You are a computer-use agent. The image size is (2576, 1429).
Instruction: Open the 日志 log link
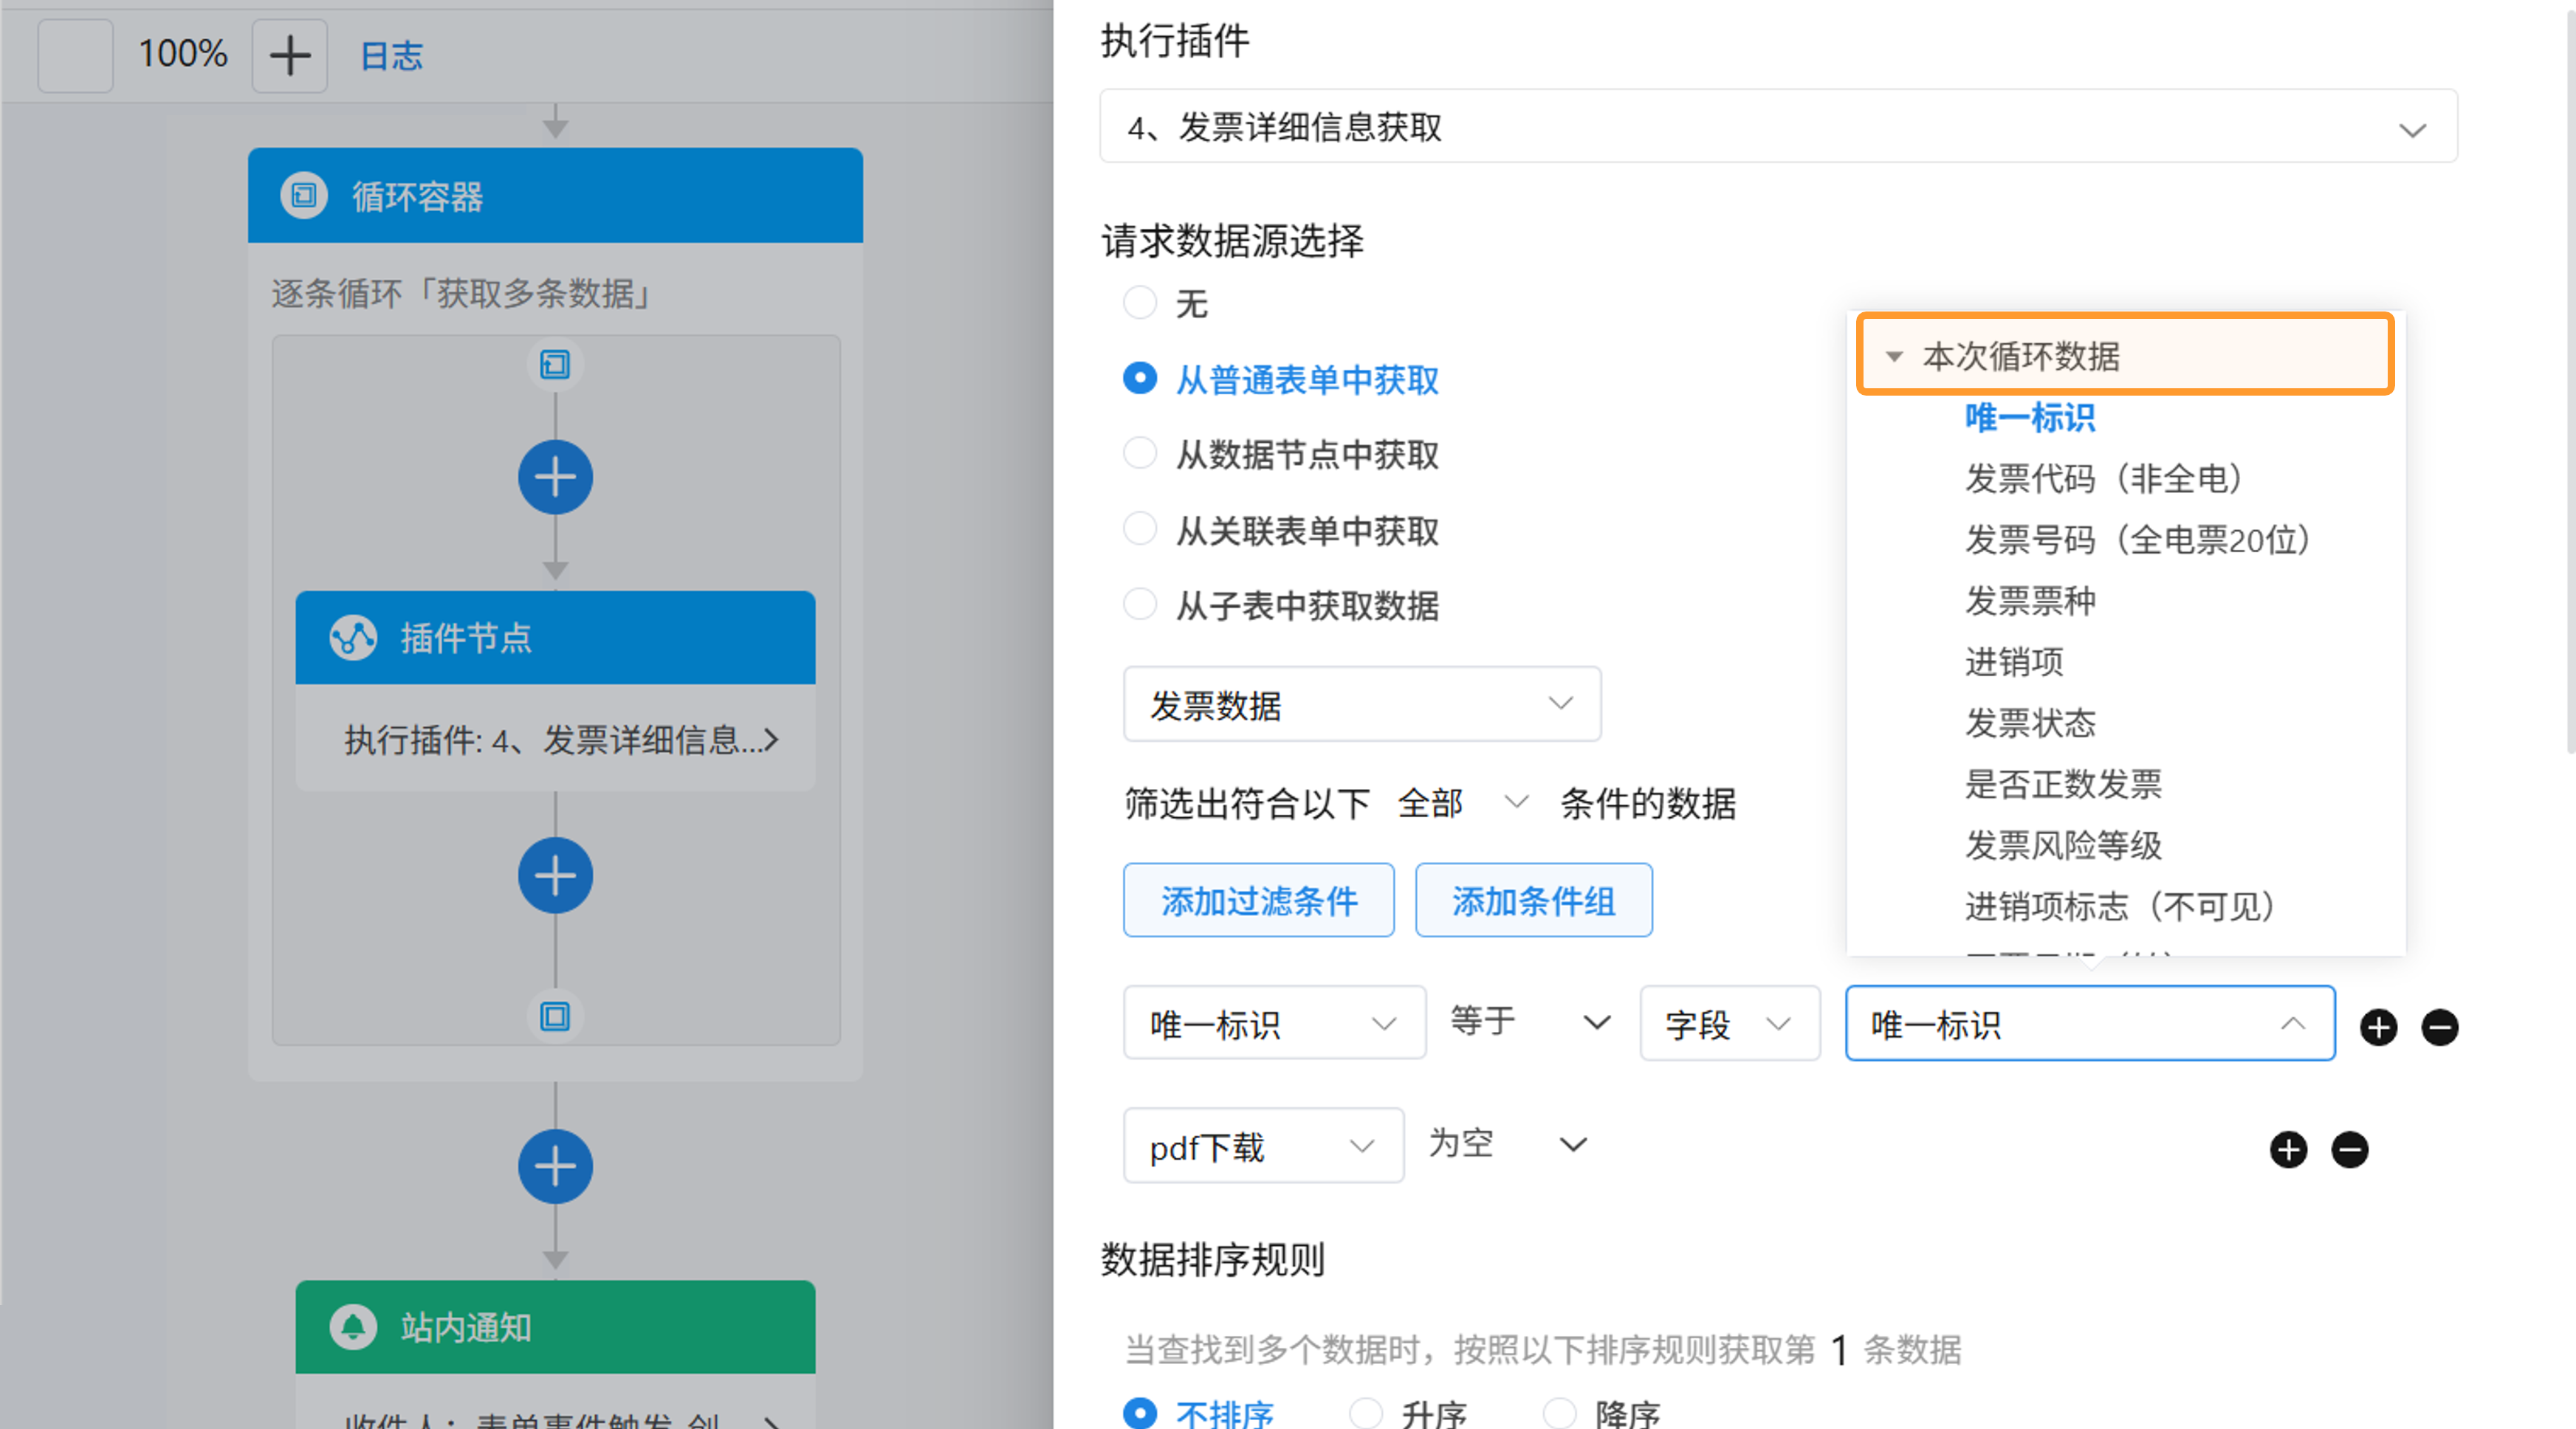(391, 55)
